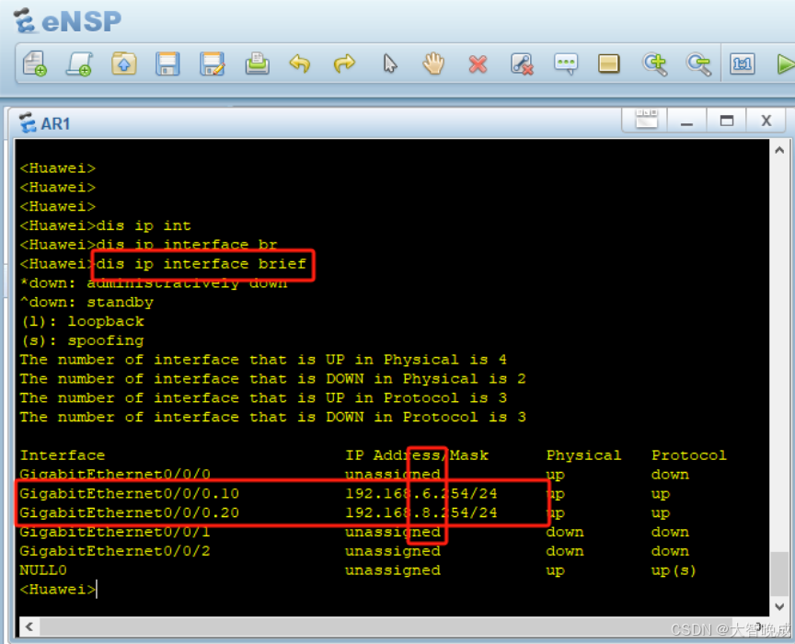This screenshot has width=795, height=644.
Task: Click the 'dis ip interface brief' command text
Action: tap(202, 264)
